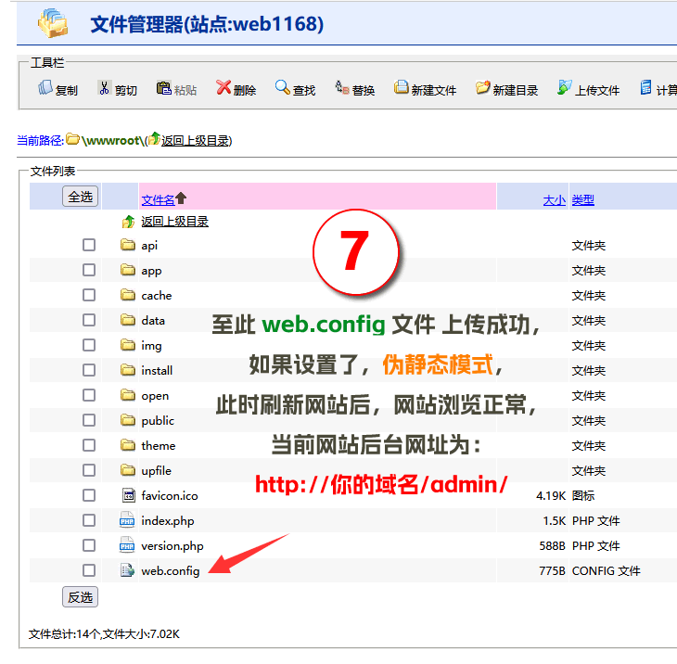Tick the index.php checkbox

pos(89,520)
